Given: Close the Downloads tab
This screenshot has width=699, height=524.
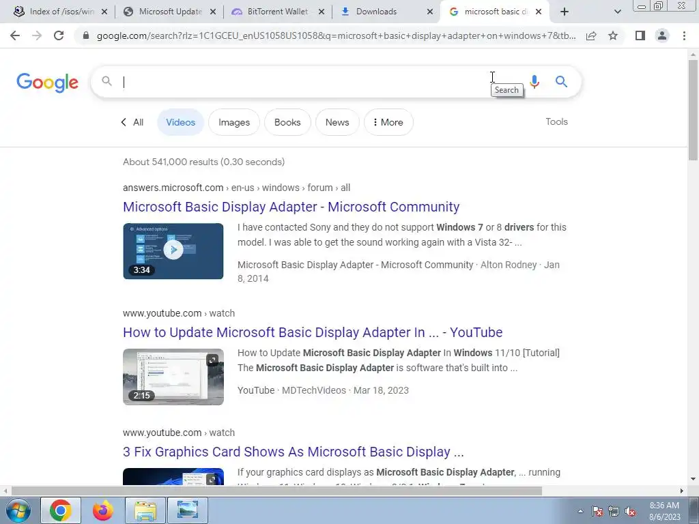Looking at the screenshot, I should [x=430, y=12].
